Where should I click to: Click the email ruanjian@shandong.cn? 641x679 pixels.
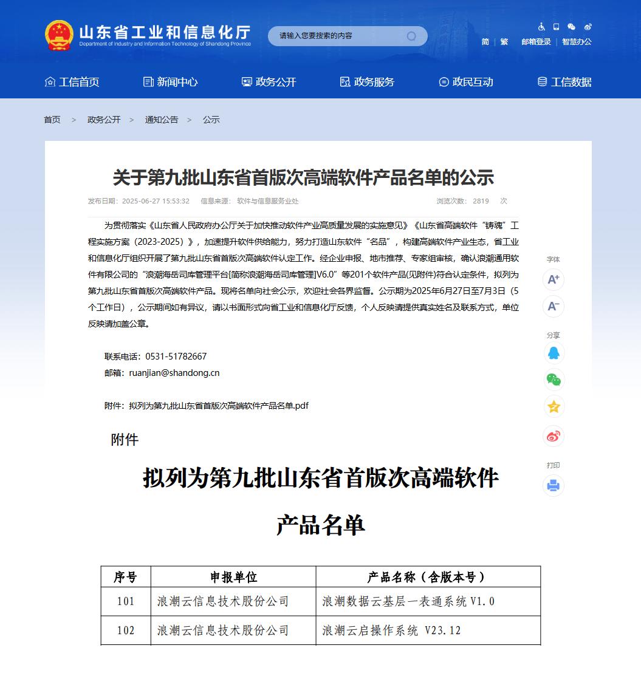(x=174, y=373)
